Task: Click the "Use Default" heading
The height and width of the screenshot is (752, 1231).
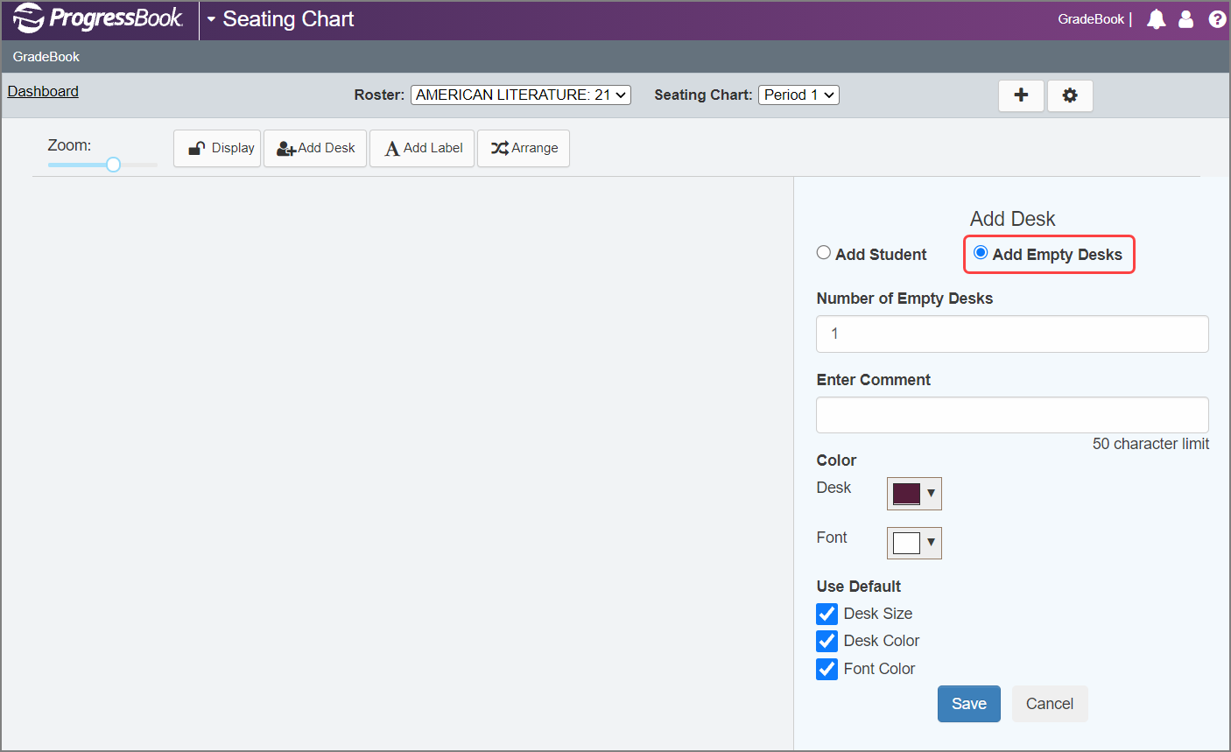Action: pyautogui.click(x=859, y=587)
